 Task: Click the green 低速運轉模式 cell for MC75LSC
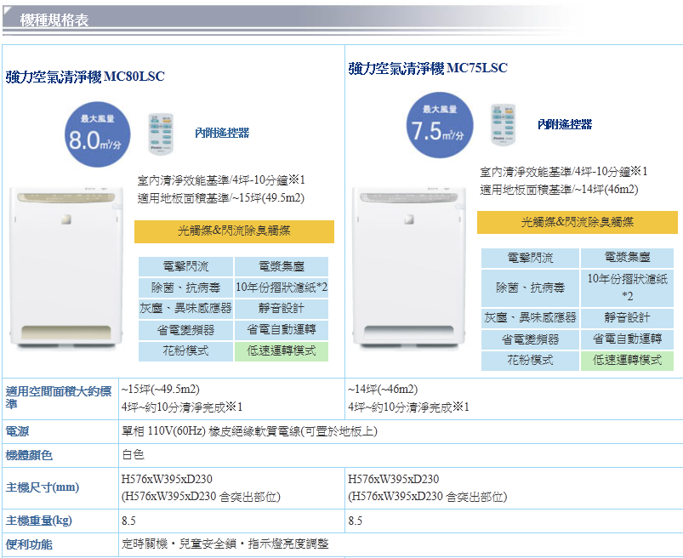coord(626,360)
